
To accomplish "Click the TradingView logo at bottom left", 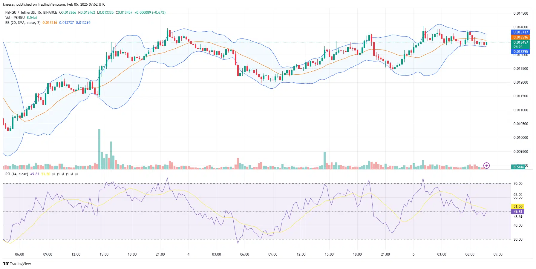I will pos(17,264).
